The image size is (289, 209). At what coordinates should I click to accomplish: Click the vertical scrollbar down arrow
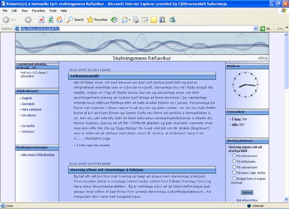[x=286, y=199]
